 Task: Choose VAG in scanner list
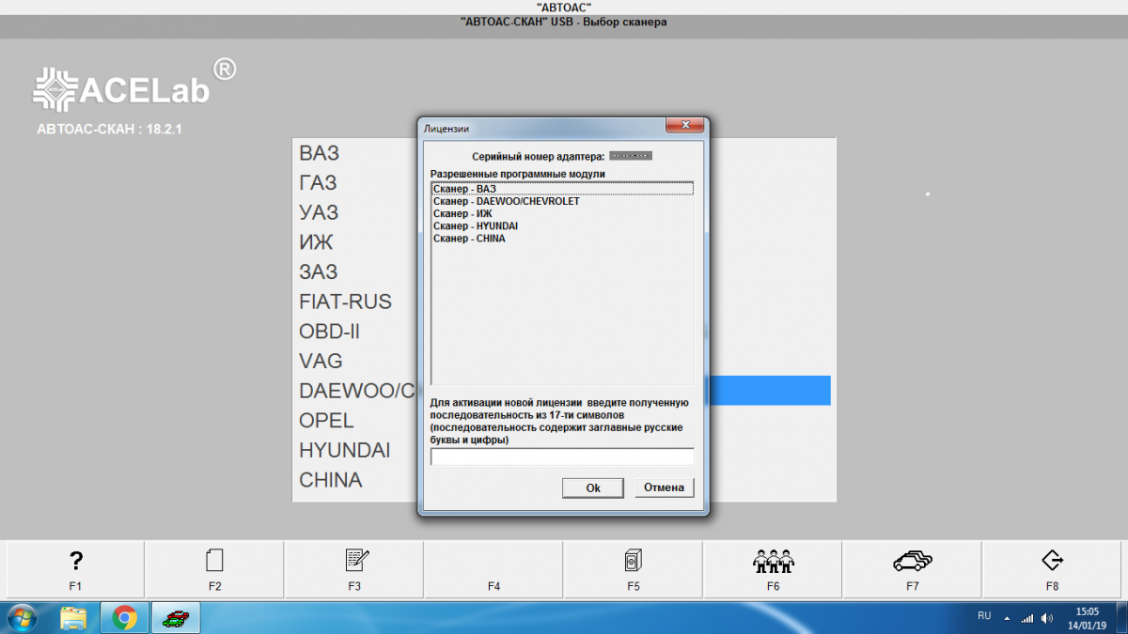(x=321, y=361)
